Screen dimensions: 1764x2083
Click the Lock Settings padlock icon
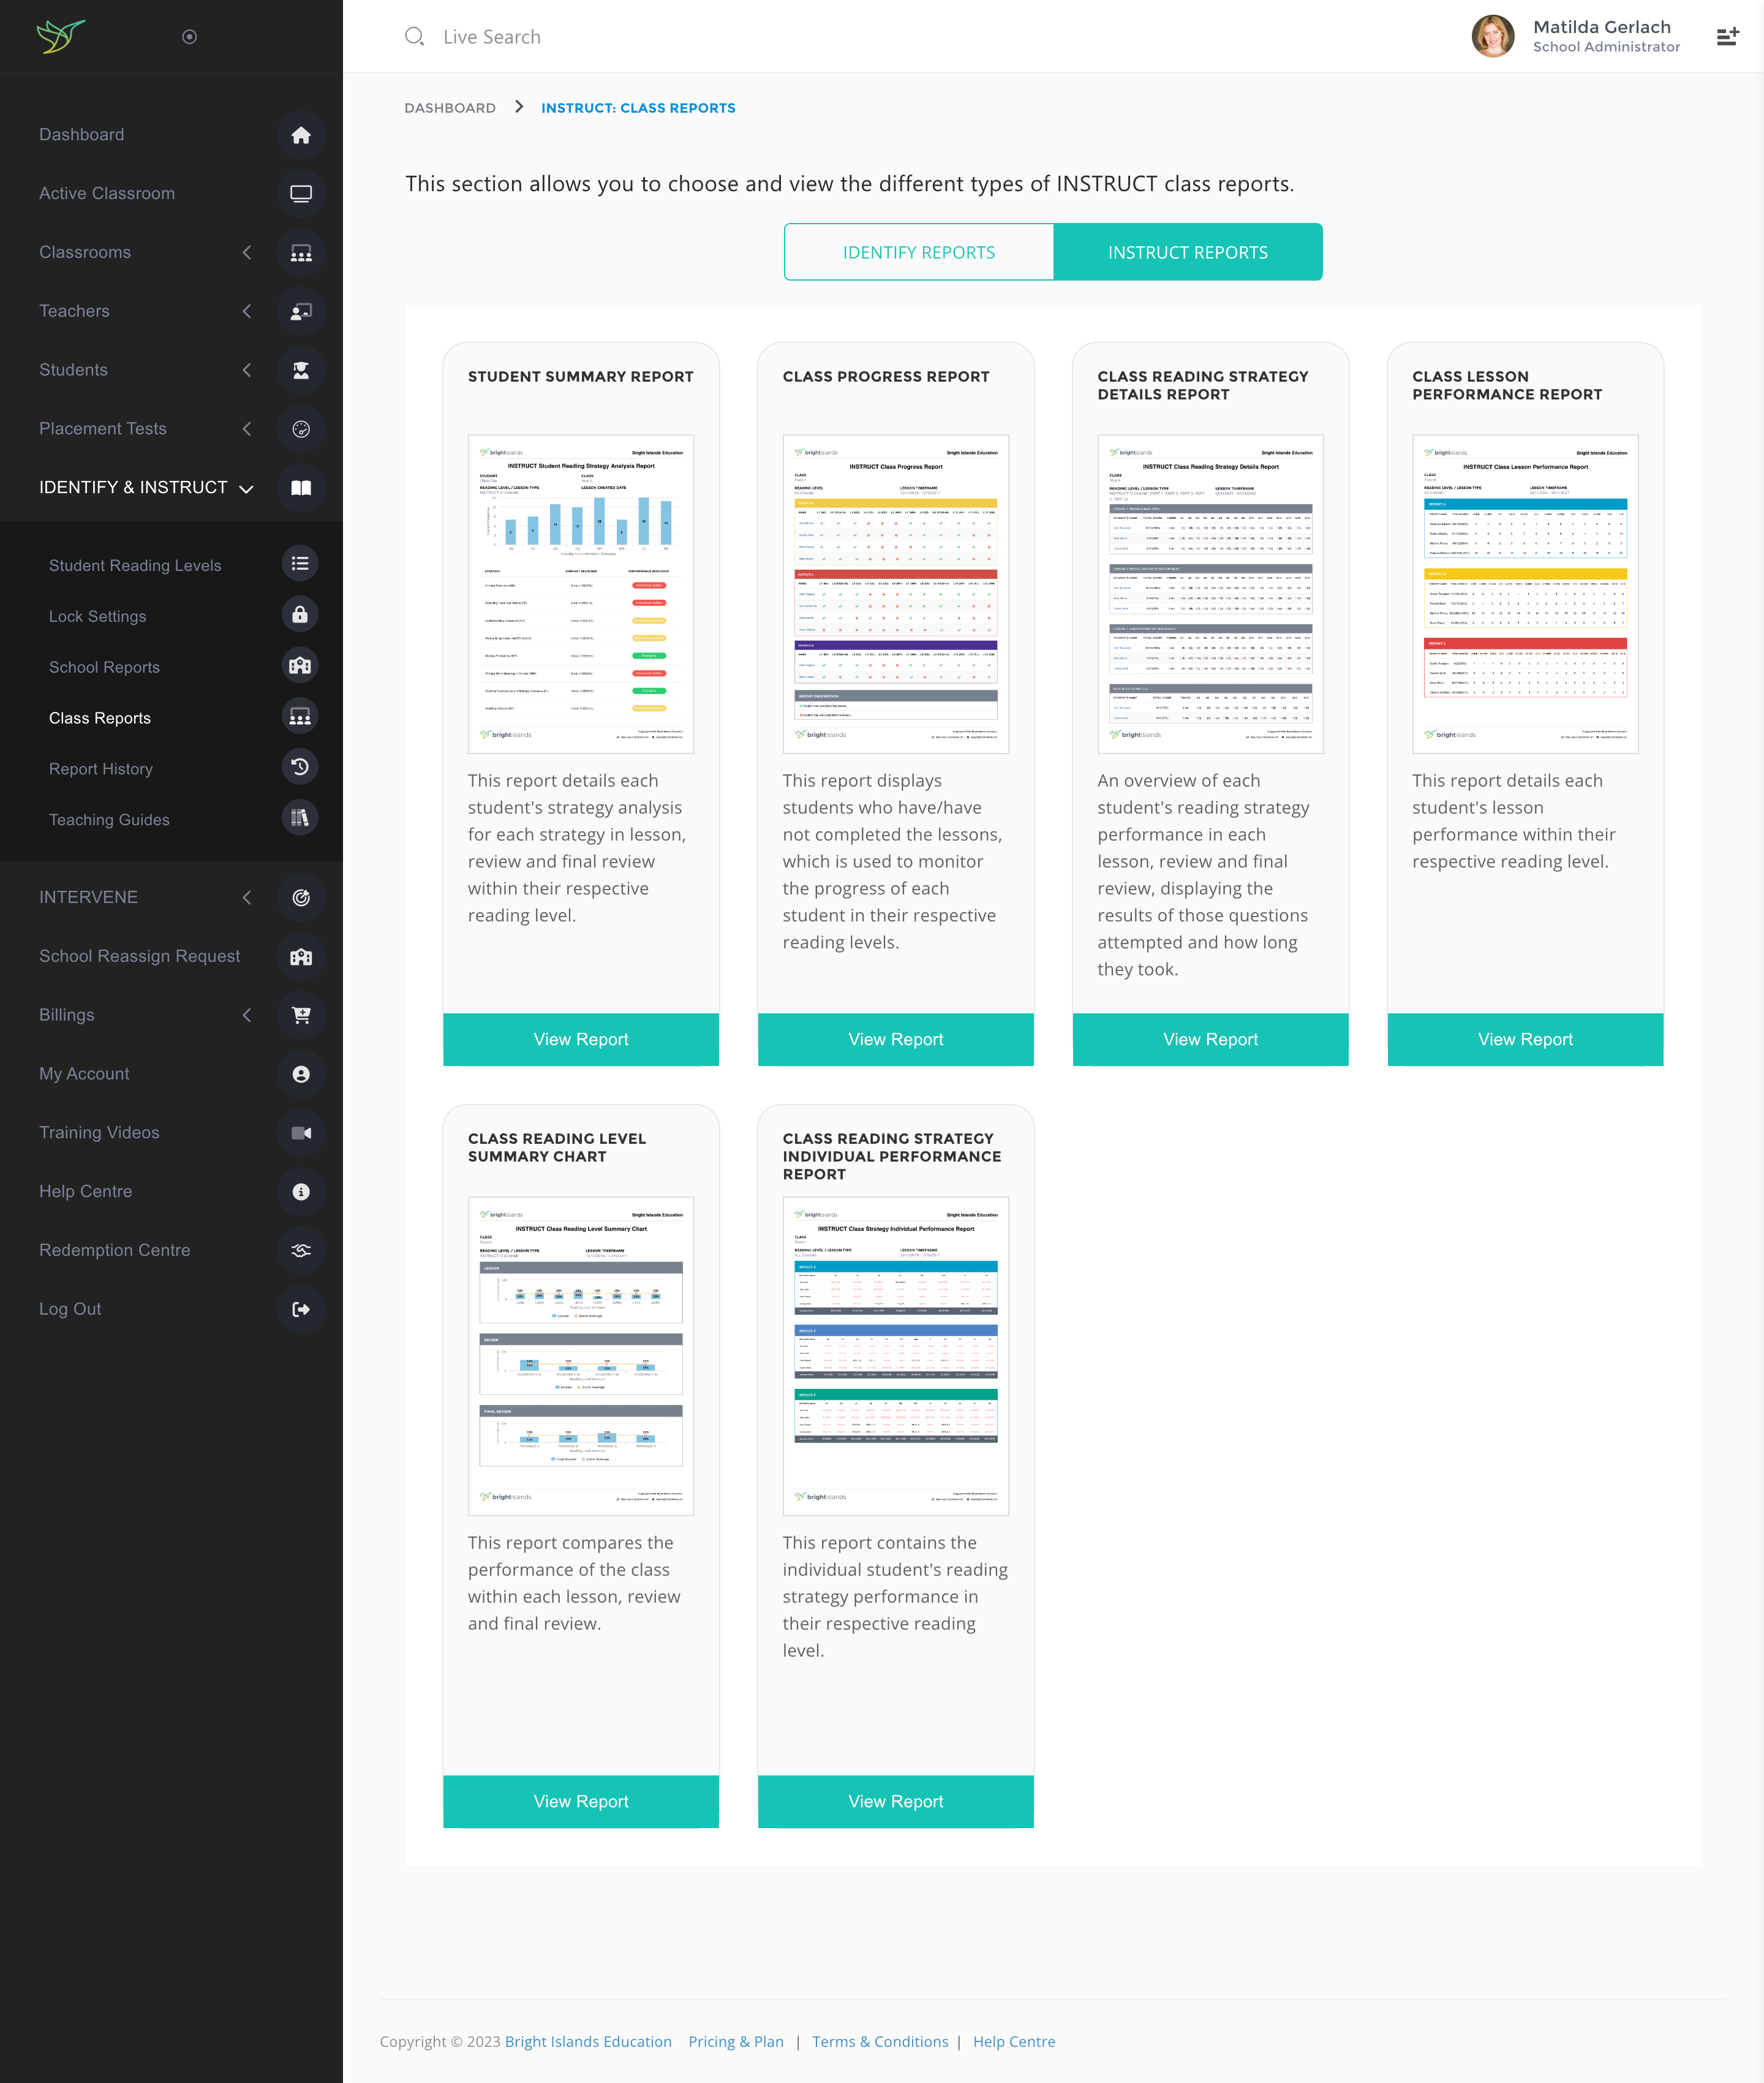[x=299, y=615]
